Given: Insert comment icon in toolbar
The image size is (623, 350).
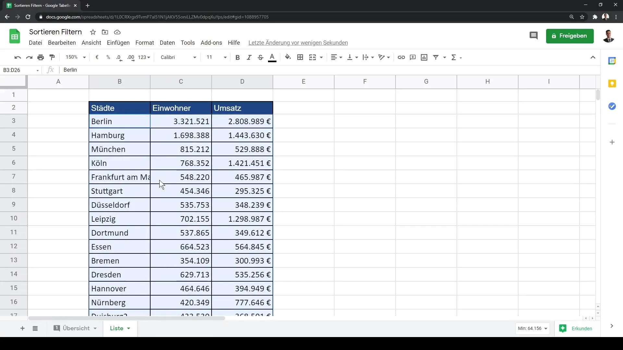Looking at the screenshot, I should (x=413, y=57).
